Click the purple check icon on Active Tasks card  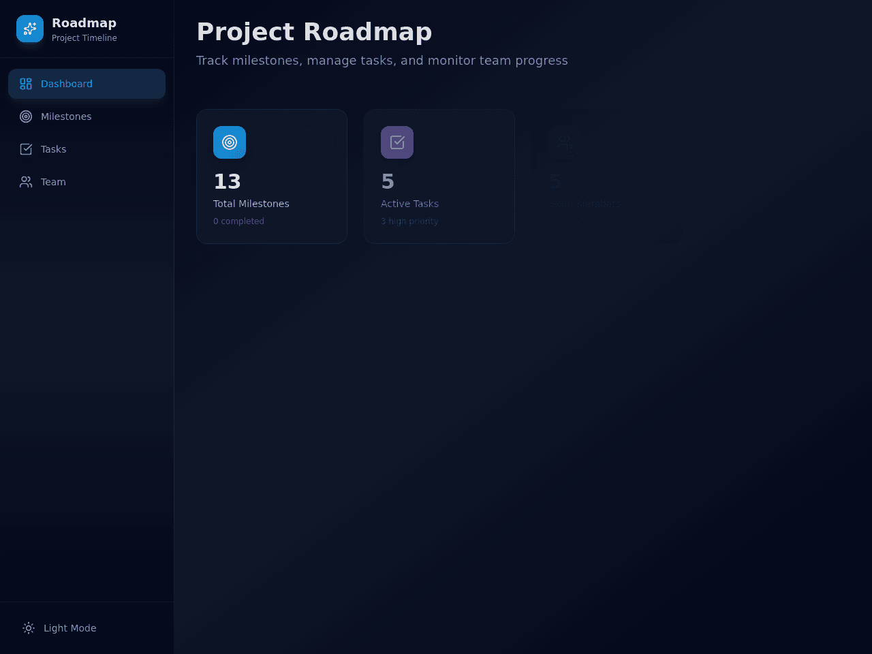(x=397, y=142)
